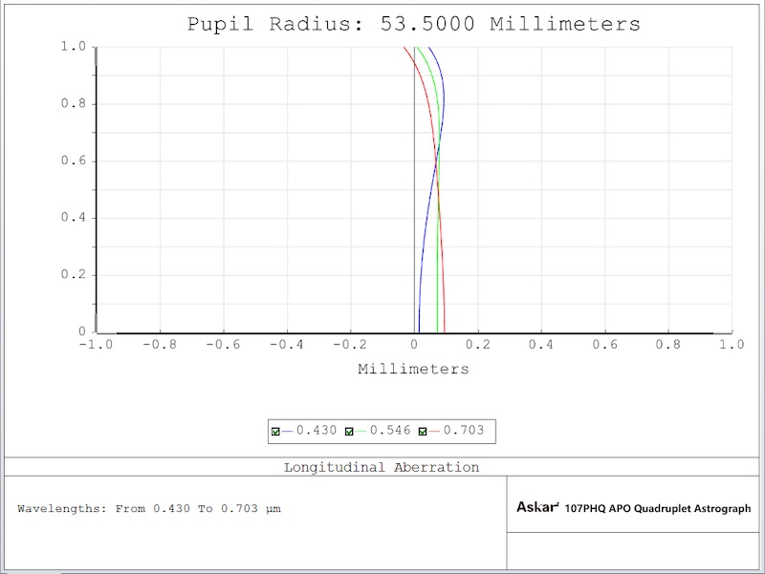This screenshot has width=765, height=574.
Task: Click the y-axis tick label 0.2
Action: pyautogui.click(x=74, y=274)
